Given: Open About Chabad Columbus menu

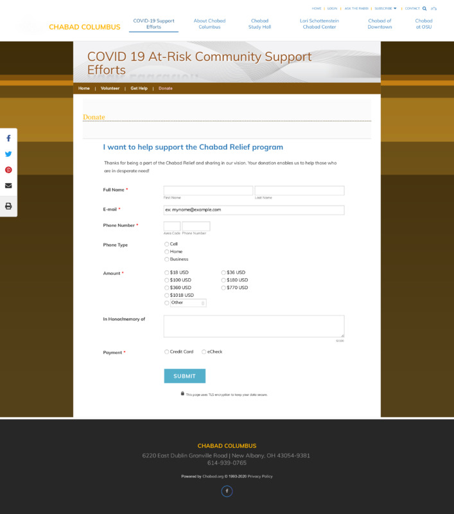Looking at the screenshot, I should click(209, 24).
